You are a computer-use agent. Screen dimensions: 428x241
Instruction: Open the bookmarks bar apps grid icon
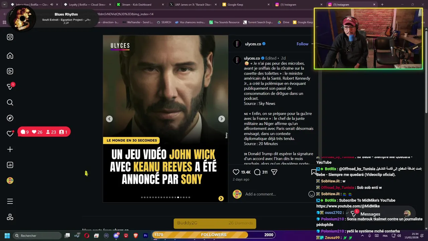point(4,22)
